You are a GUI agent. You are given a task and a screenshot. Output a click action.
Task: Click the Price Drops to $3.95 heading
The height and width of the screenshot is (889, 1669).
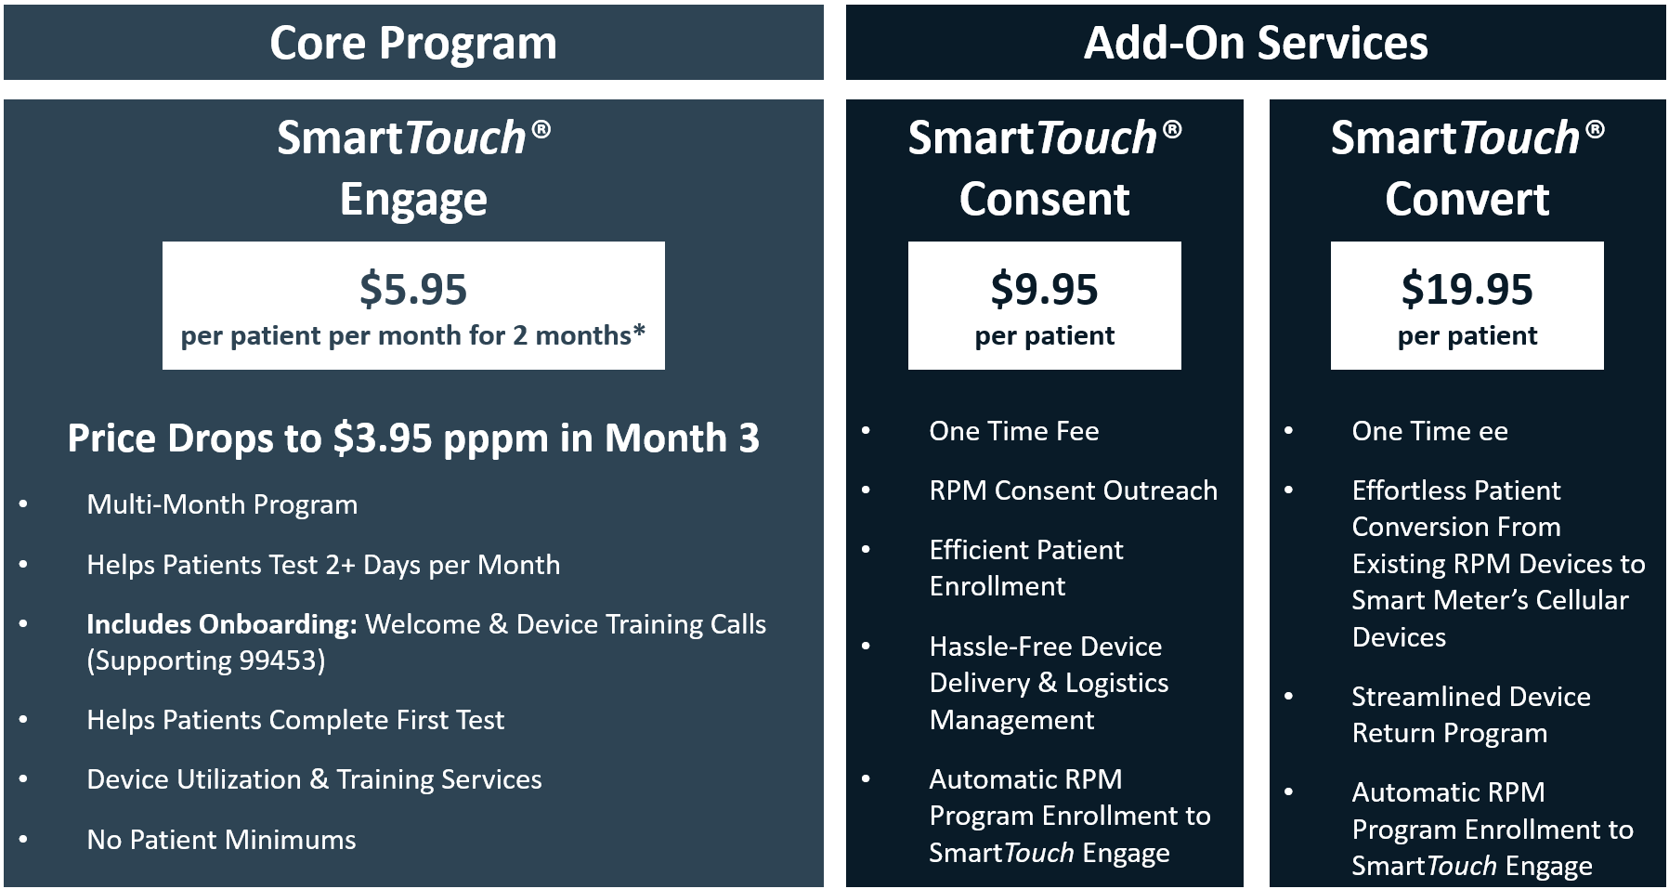pos(413,438)
